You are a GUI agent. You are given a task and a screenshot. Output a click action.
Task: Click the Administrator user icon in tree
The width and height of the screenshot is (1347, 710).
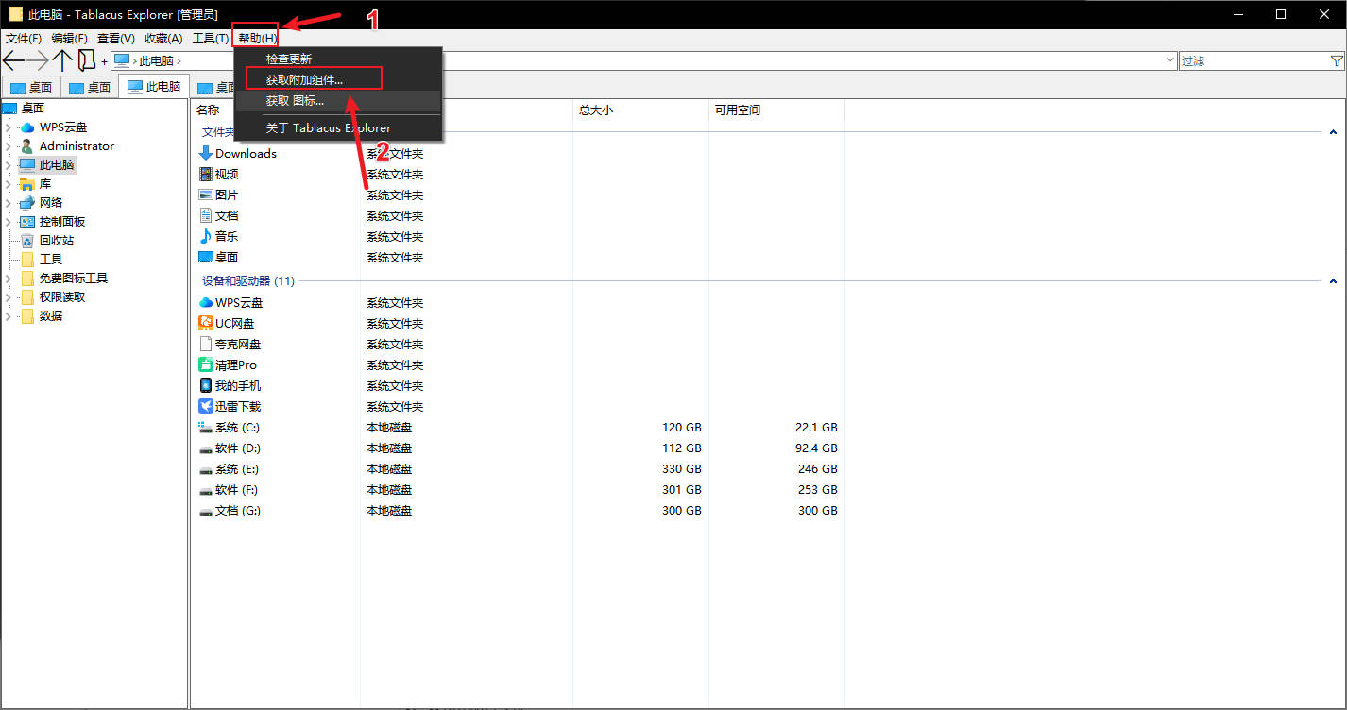27,145
